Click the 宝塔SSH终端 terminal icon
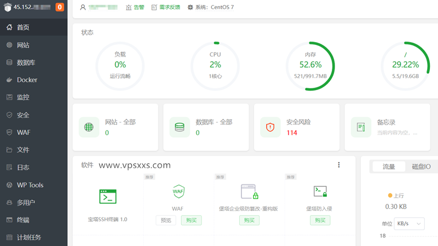438x246 pixels. (x=108, y=196)
